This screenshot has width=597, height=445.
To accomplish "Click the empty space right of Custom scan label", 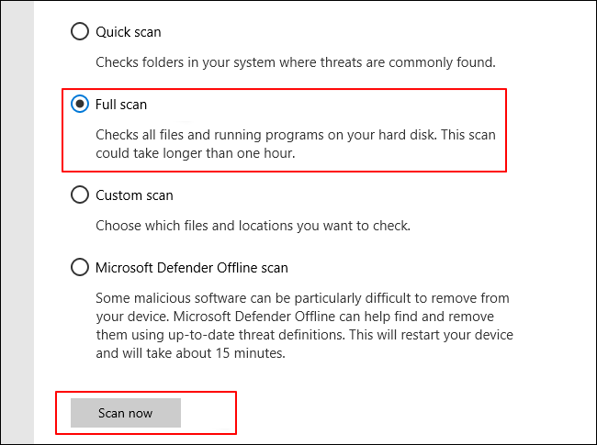I will 367,195.
